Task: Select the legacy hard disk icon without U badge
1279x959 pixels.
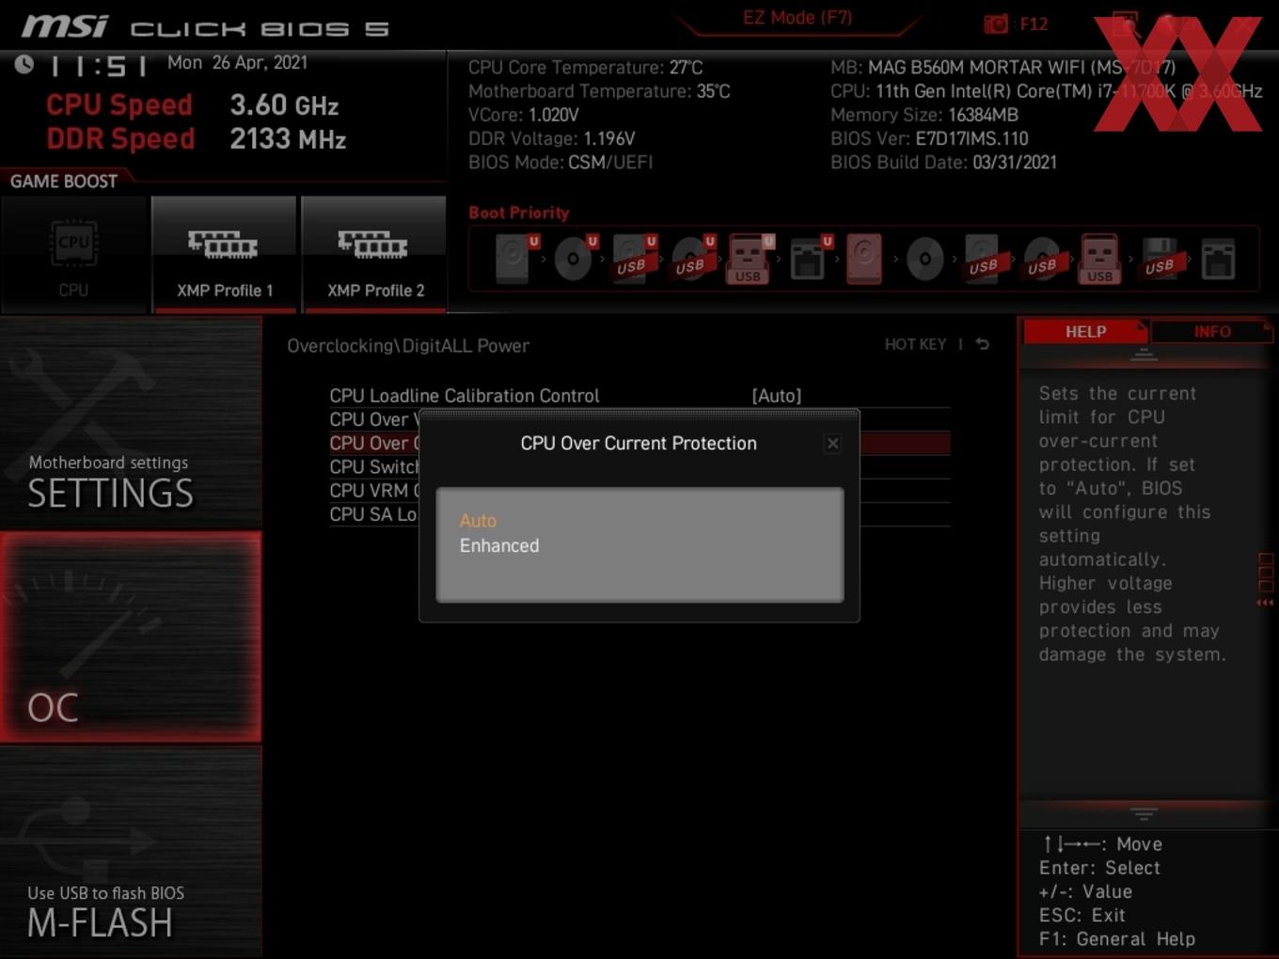Action: tap(864, 258)
